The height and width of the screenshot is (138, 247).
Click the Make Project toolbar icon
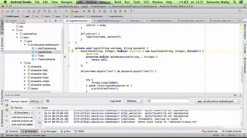pos(66,11)
